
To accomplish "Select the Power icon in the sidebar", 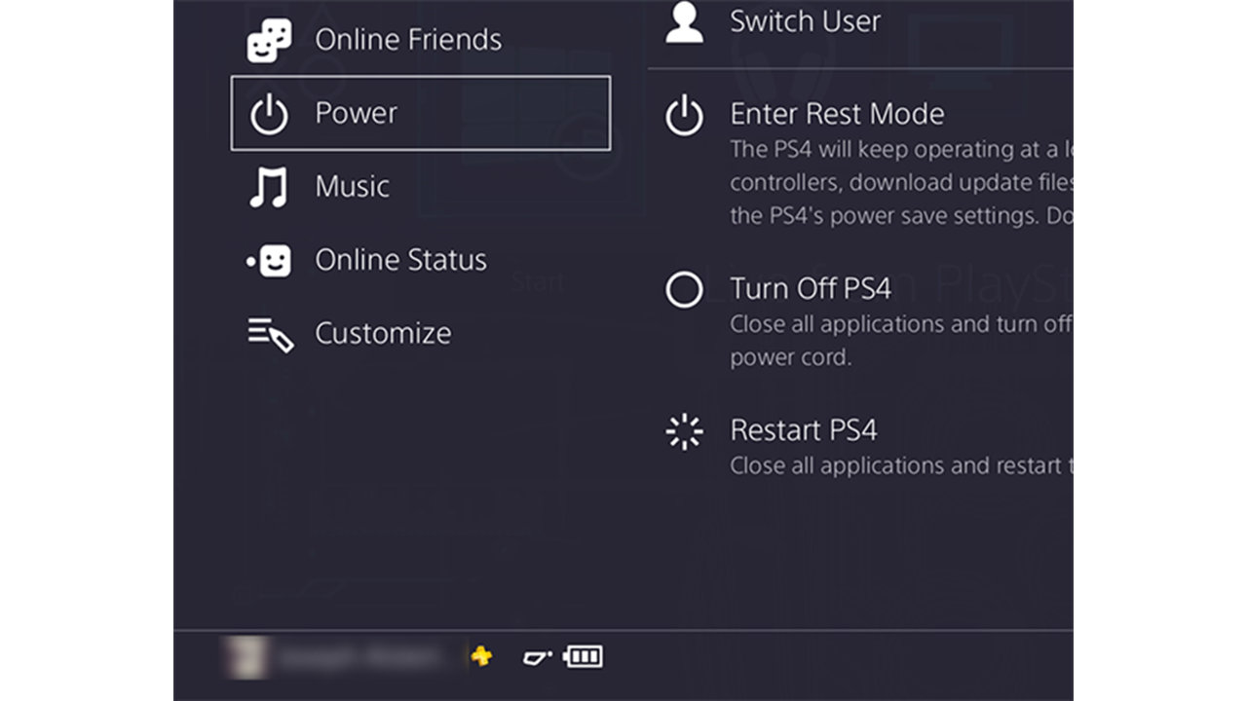I will pos(269,115).
